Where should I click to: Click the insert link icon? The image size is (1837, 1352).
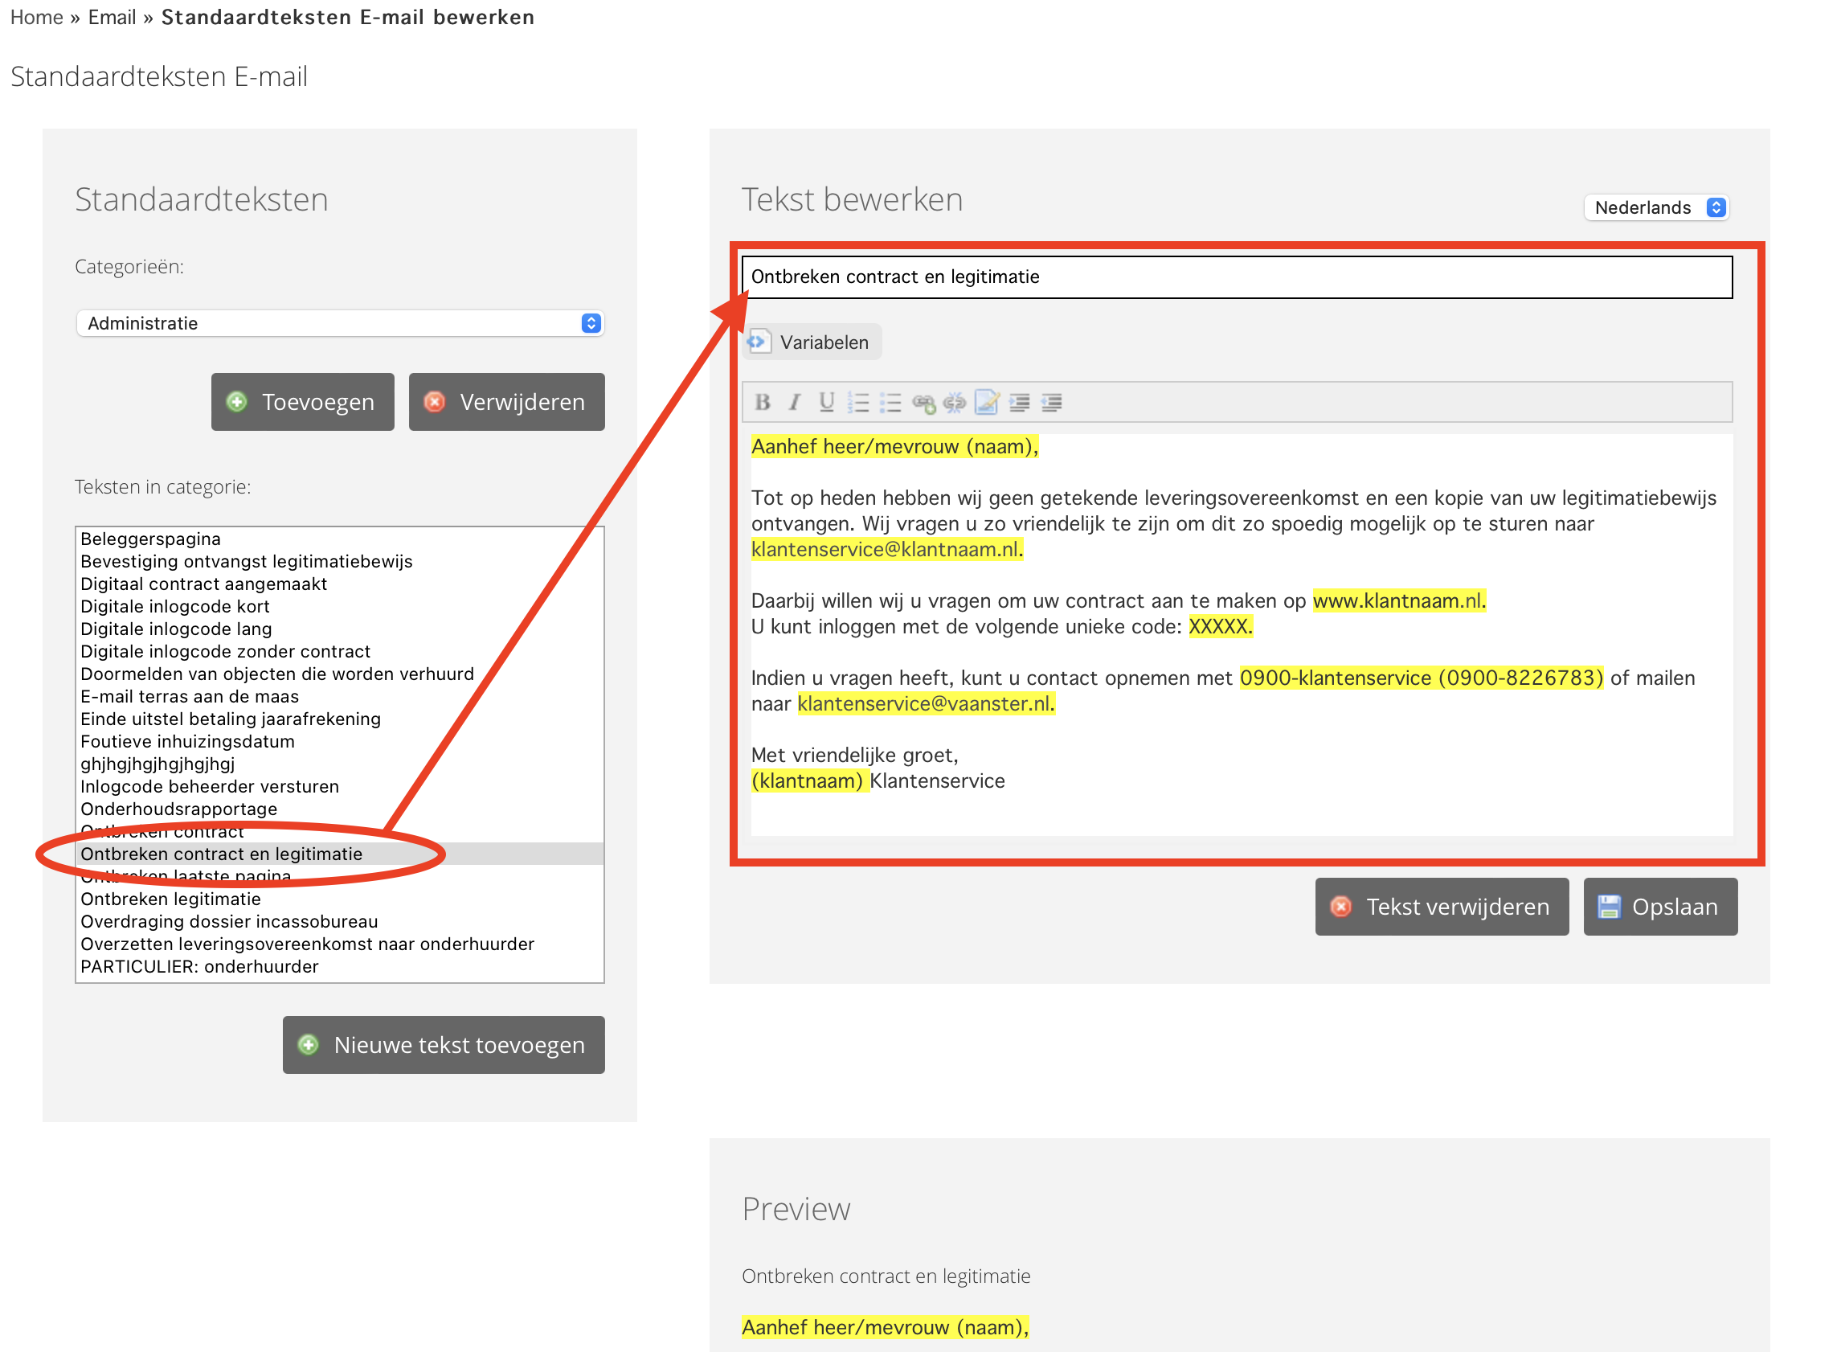point(923,403)
